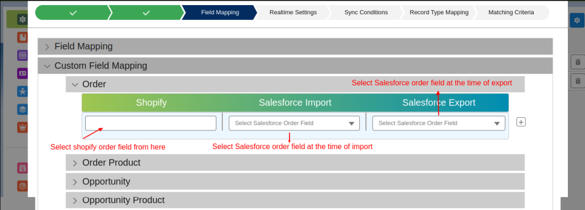585x210 pixels.
Task: Select the blue star-person sidebar icon
Action: click(23, 92)
